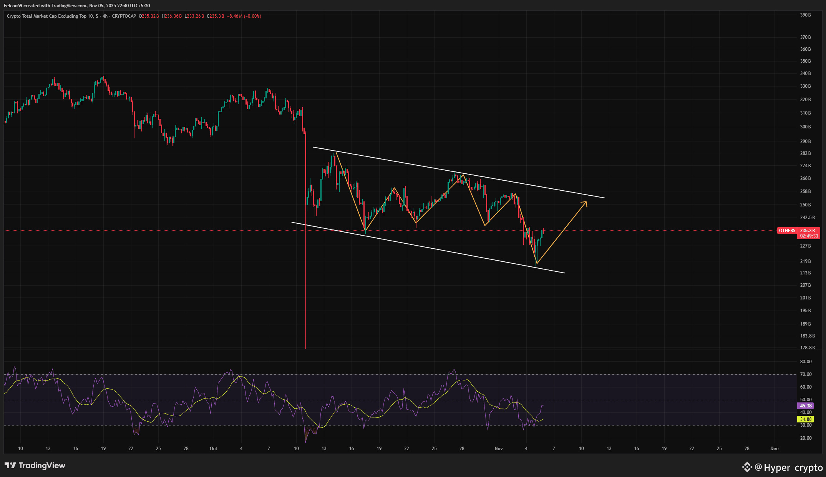Click the red 235.3 B current price label
Screen dimensions: 826x477
[808, 231]
